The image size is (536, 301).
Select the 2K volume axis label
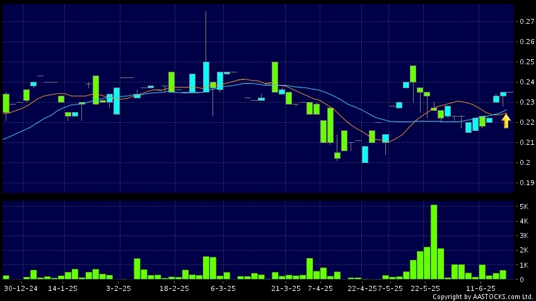pyautogui.click(x=523, y=250)
